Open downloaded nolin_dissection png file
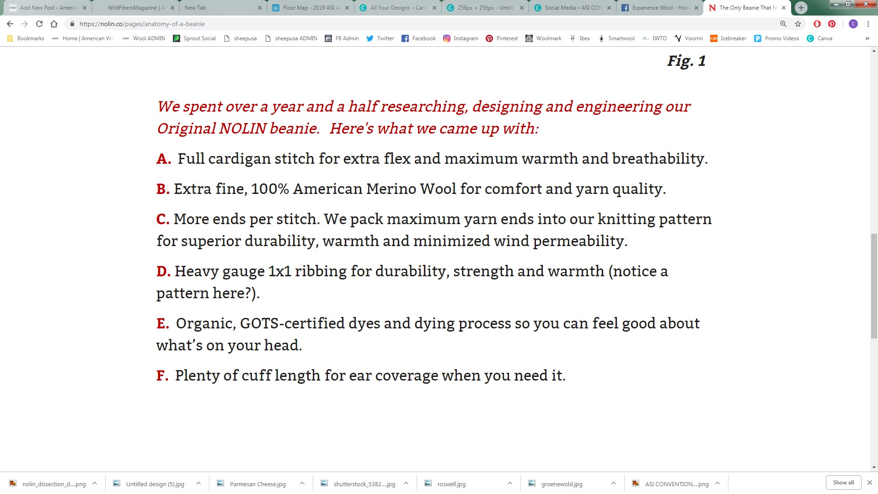 48,483
